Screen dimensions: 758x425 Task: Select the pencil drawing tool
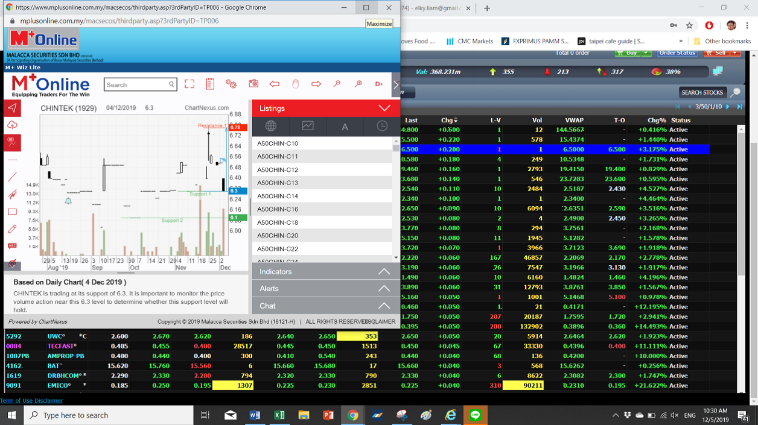12,229
